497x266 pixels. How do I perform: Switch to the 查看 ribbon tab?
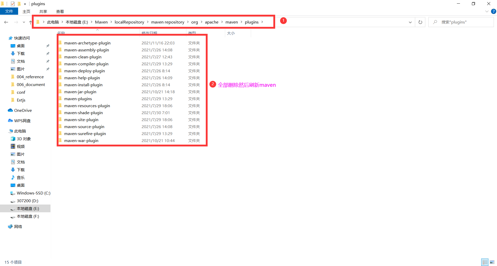tap(60, 11)
